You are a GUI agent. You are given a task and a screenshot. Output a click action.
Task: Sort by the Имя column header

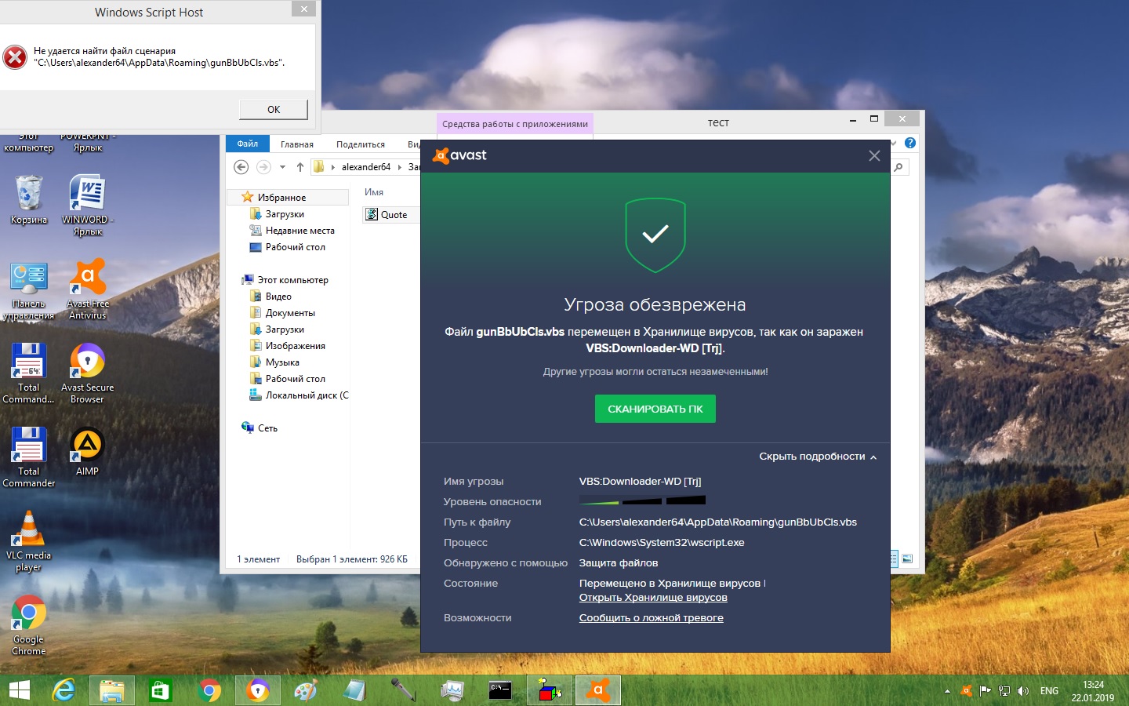(x=374, y=192)
